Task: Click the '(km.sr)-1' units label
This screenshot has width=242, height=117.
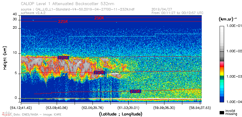Action: pyautogui.click(x=228, y=19)
